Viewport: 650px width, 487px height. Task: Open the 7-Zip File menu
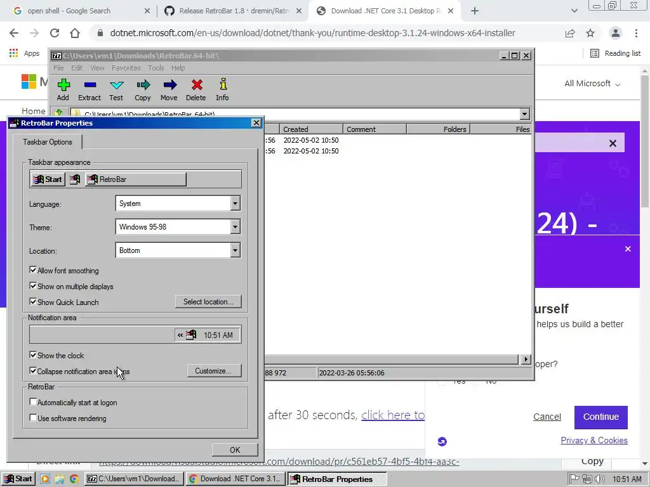pos(58,68)
